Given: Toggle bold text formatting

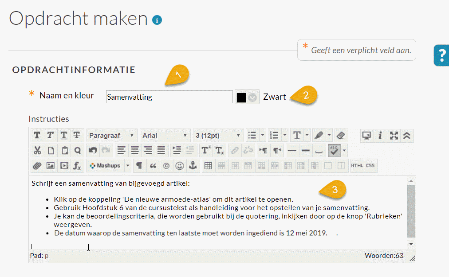Looking at the screenshot, I should pyautogui.click(x=37, y=135).
